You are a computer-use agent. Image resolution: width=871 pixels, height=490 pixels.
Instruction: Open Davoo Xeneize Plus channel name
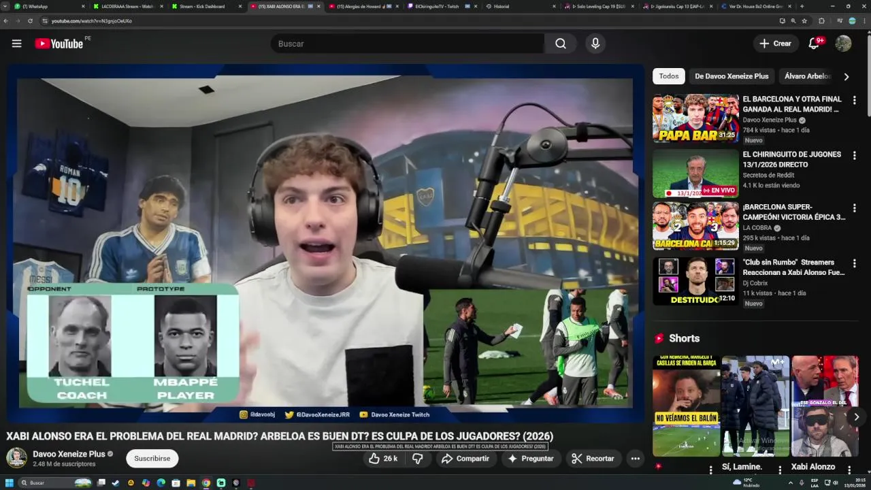69,454
